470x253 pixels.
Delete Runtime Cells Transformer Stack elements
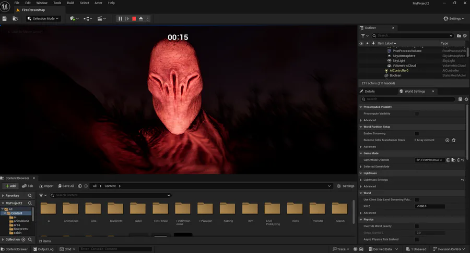click(454, 140)
